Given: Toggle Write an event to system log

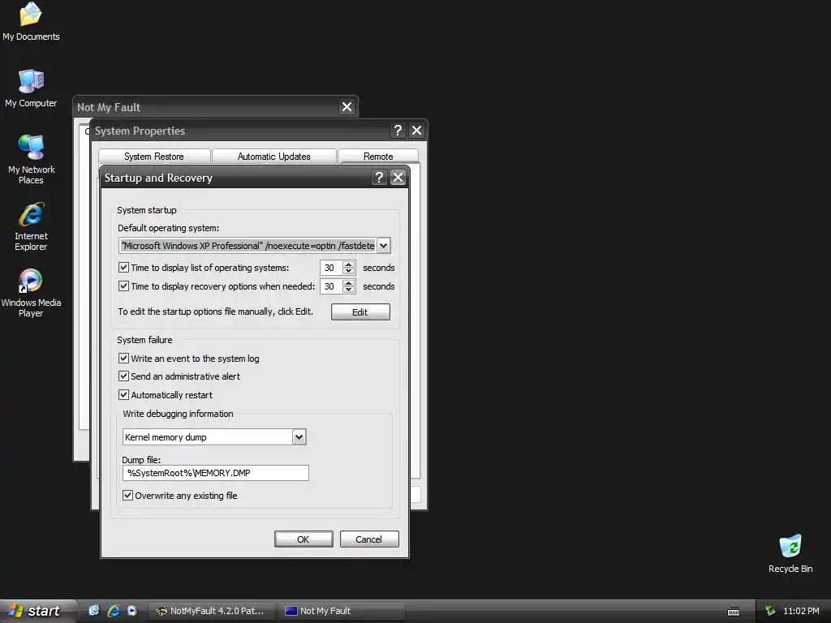Looking at the screenshot, I should (123, 358).
